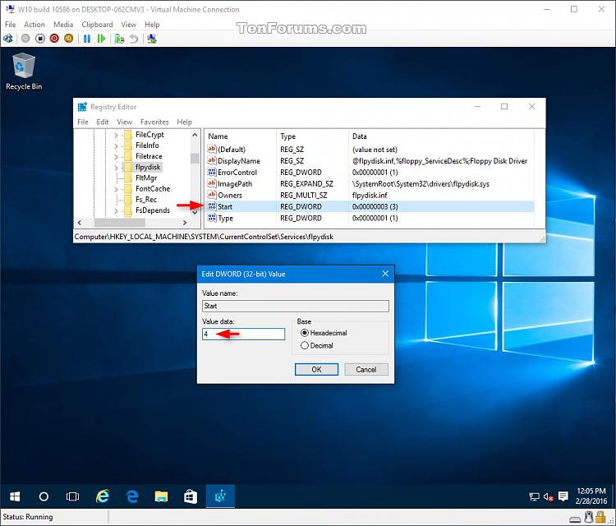Open the Clipboard menu

tap(97, 25)
